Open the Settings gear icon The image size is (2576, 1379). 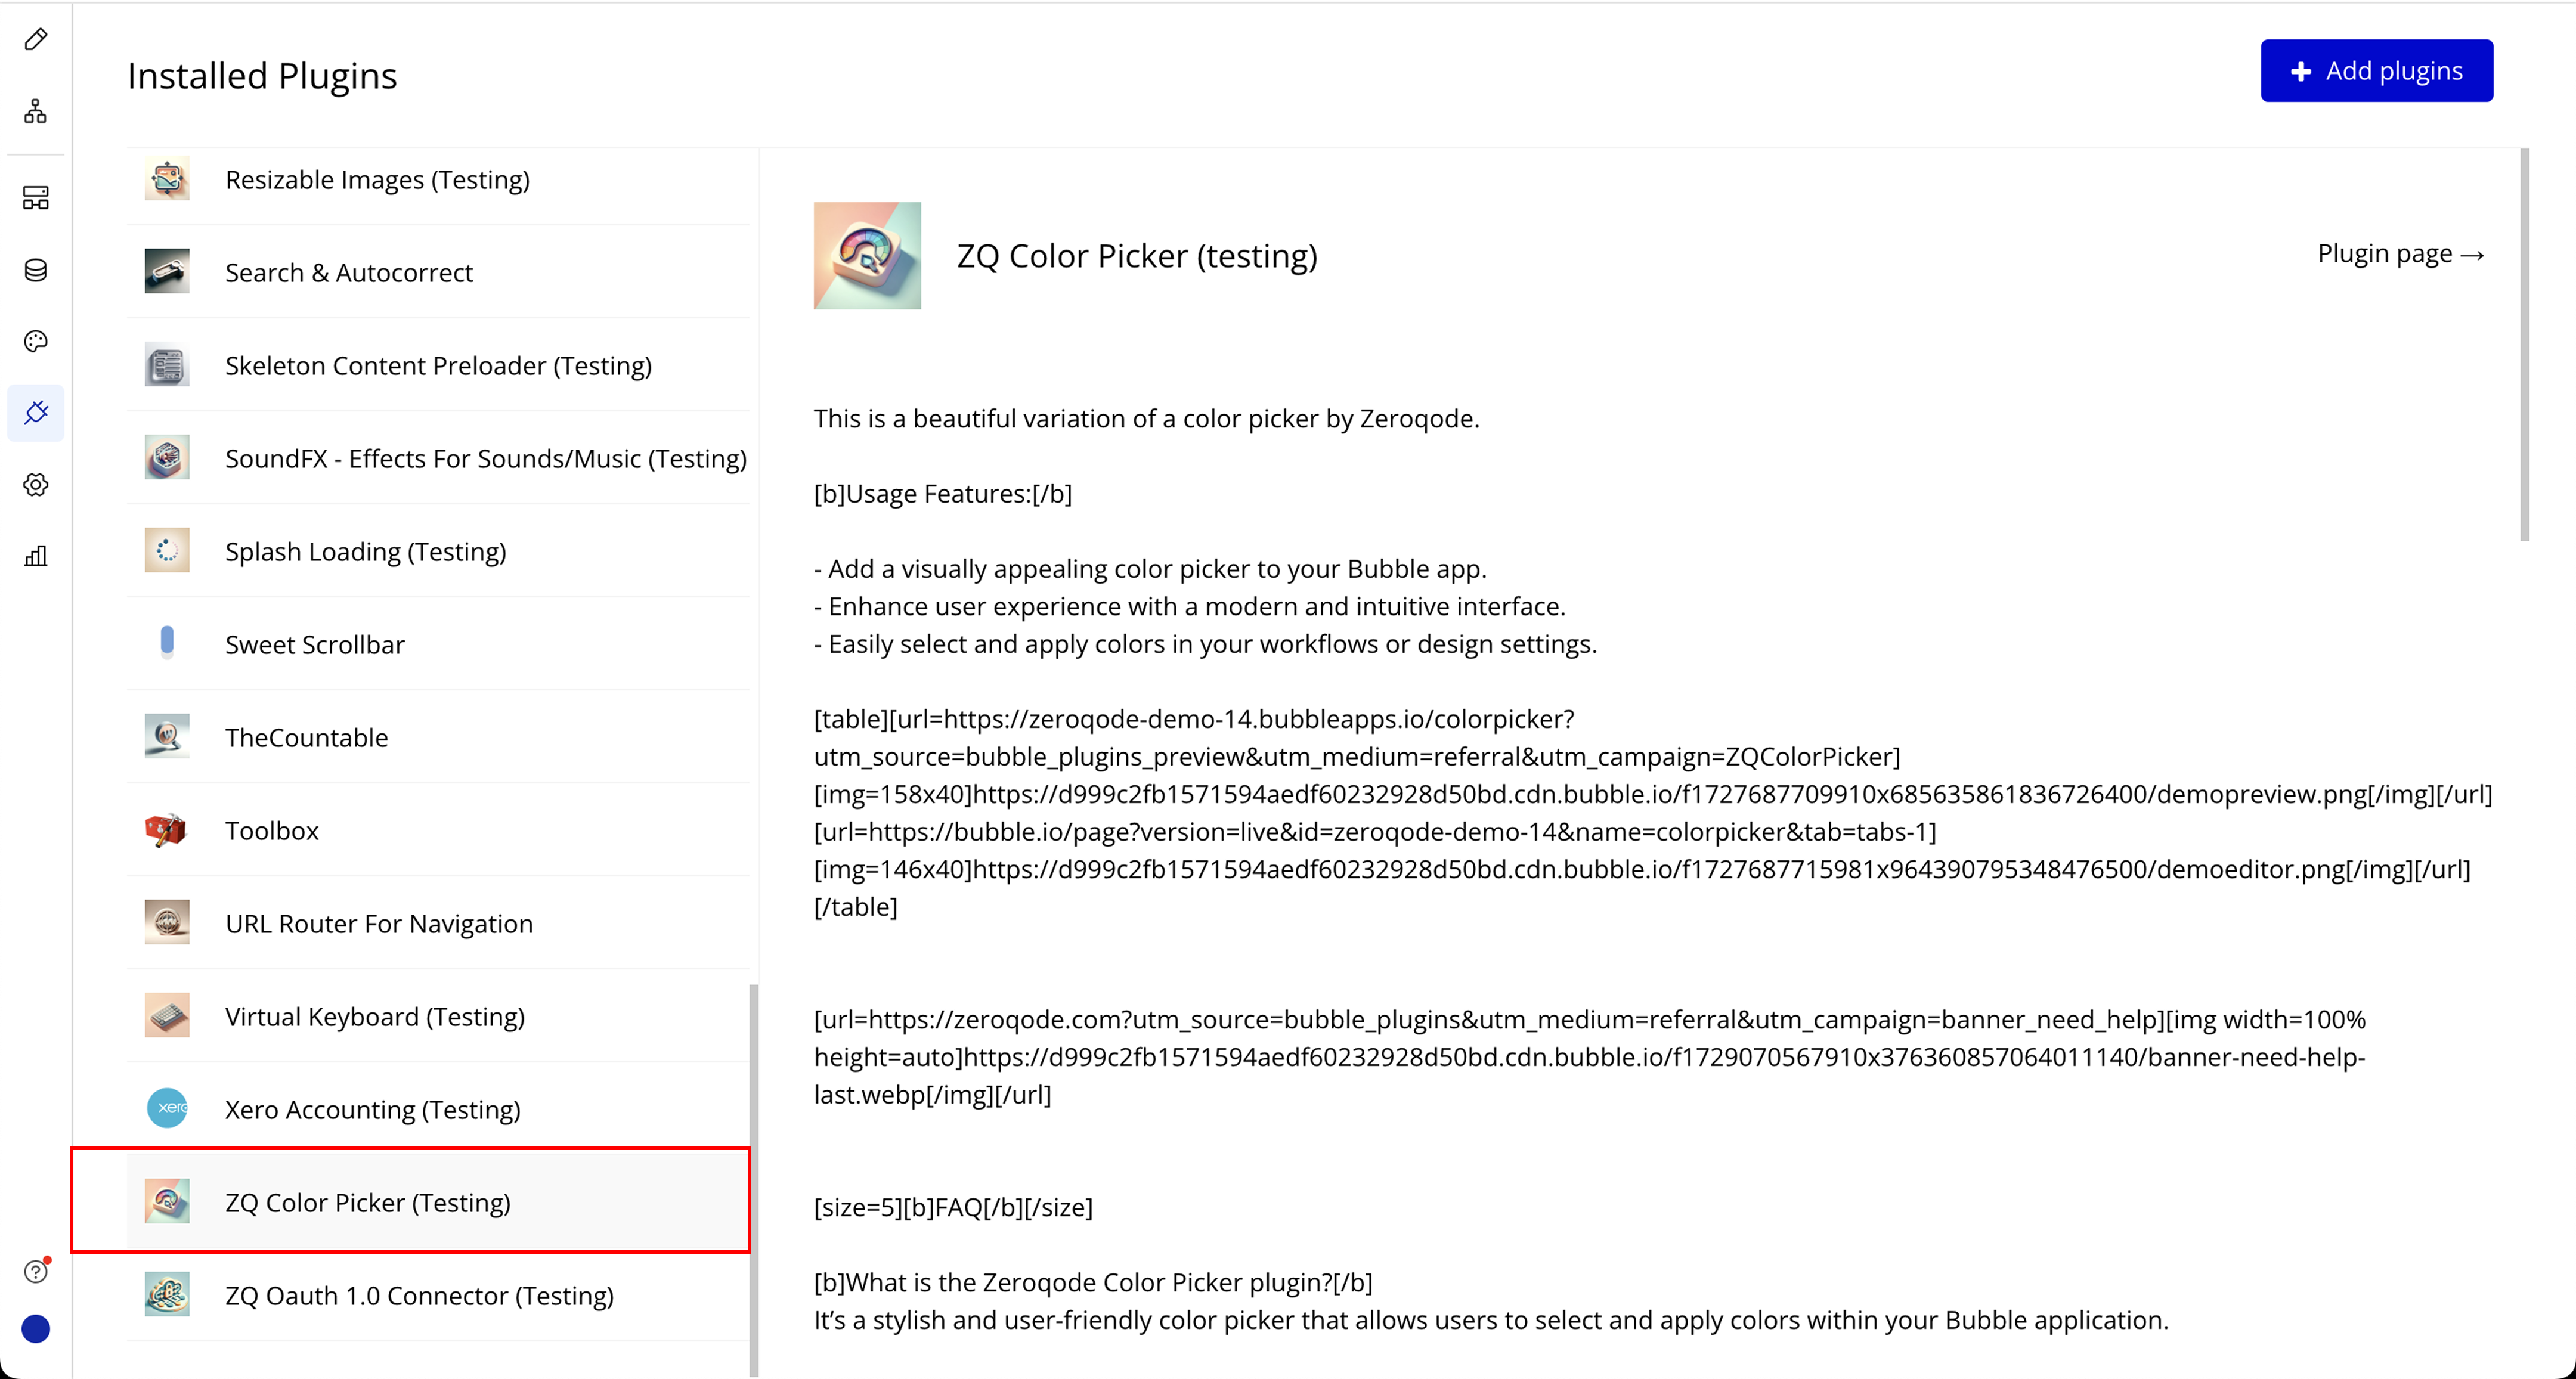[x=36, y=485]
